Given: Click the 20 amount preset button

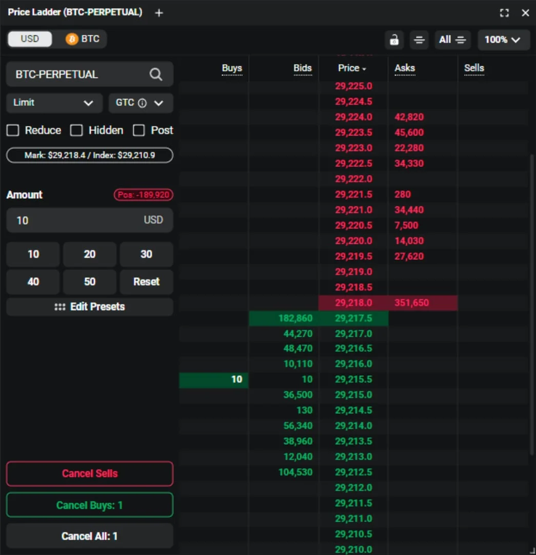Looking at the screenshot, I should 90,254.
